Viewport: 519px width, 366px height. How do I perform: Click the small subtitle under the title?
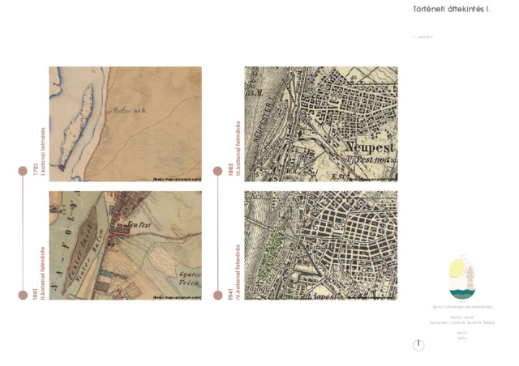[x=422, y=37]
